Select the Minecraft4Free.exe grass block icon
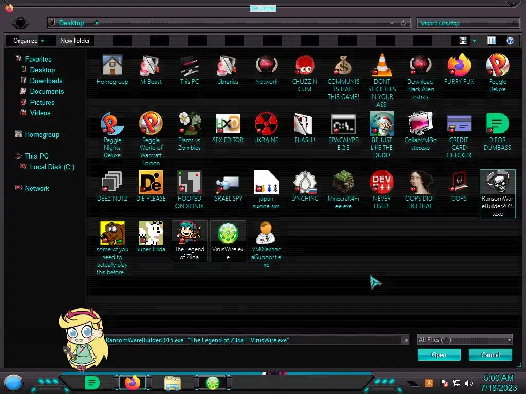 pos(343,190)
